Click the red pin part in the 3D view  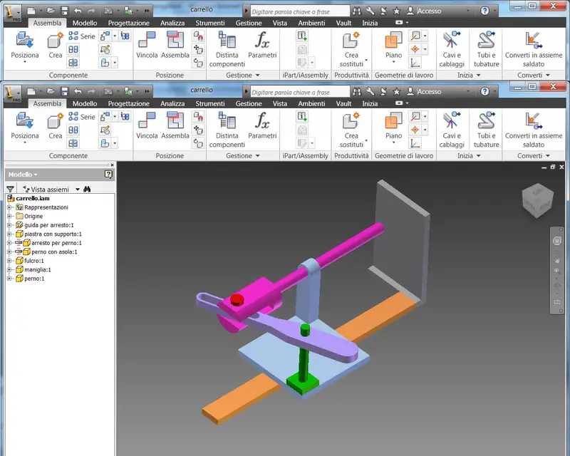click(x=237, y=300)
